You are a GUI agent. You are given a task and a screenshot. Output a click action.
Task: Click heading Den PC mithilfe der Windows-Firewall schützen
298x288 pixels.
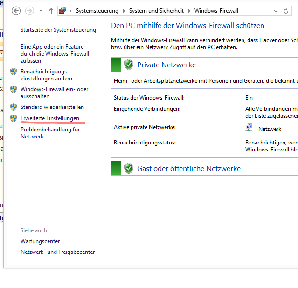coord(187,26)
